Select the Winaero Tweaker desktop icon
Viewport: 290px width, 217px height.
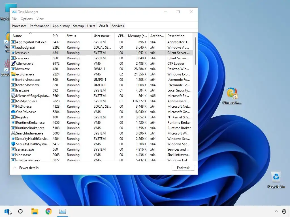pyautogui.click(x=232, y=96)
